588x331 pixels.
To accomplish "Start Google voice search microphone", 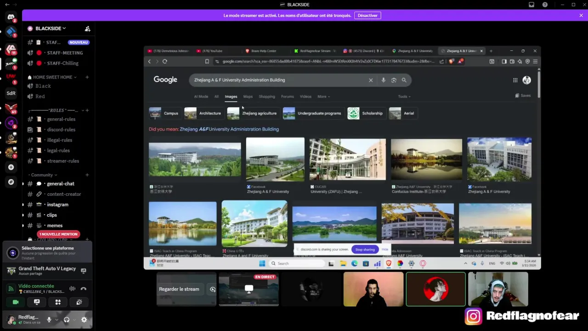I will 383,80.
